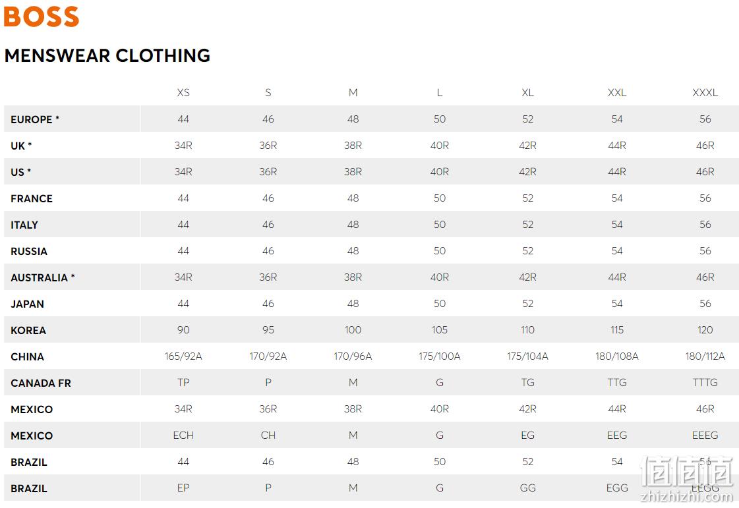
Task: Click the Mexico ECH size cell
Action: pos(183,436)
